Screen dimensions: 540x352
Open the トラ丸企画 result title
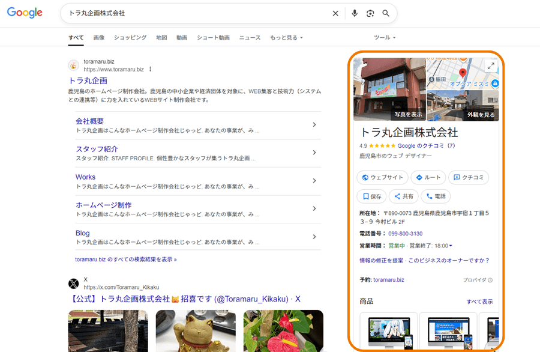[88, 80]
